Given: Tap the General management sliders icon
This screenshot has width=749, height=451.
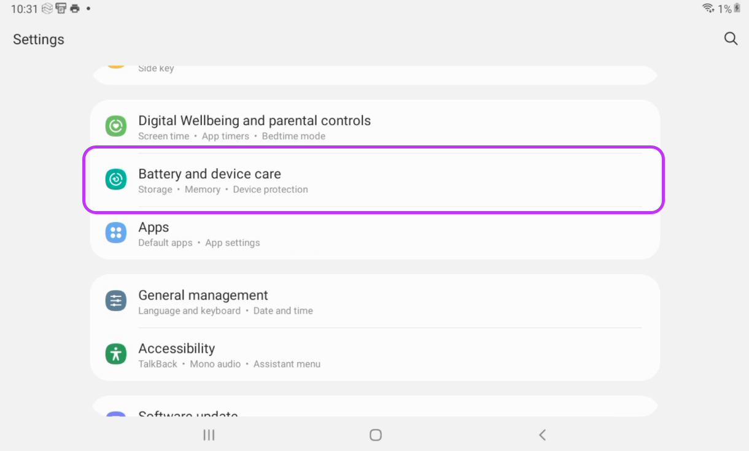Looking at the screenshot, I should pos(115,301).
